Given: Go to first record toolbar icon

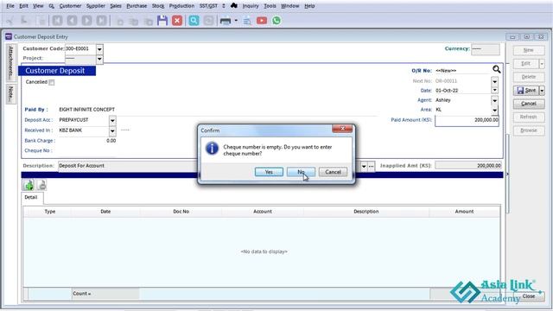Looking at the screenshot, I should click(x=58, y=21).
